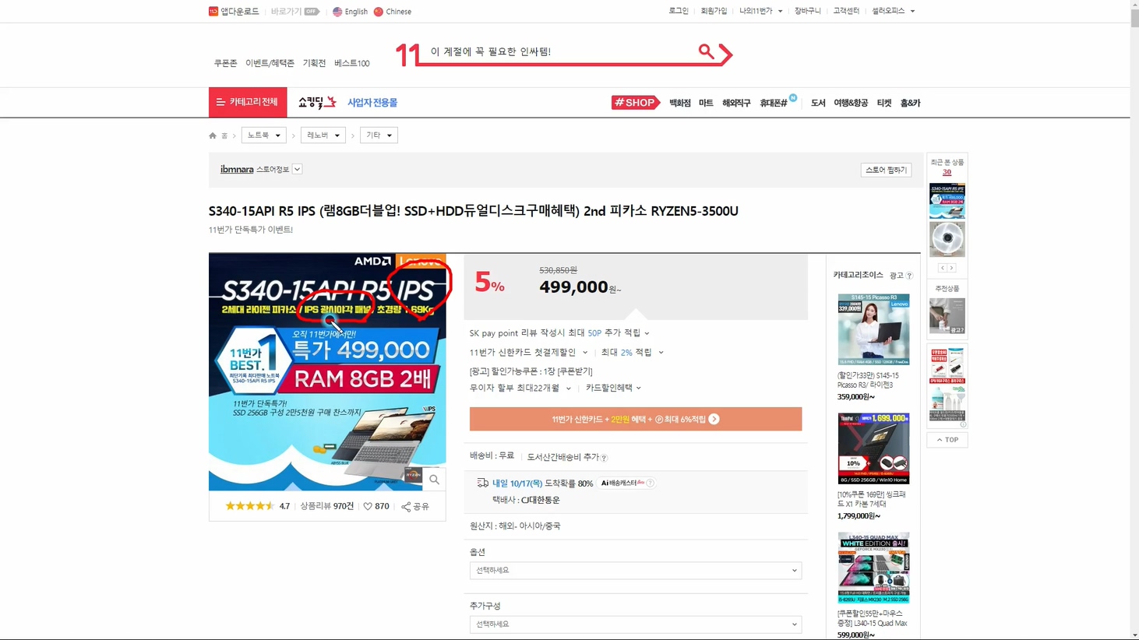Open the 여행&항공 menu
Screen dimensions: 1139x640
tap(851, 103)
